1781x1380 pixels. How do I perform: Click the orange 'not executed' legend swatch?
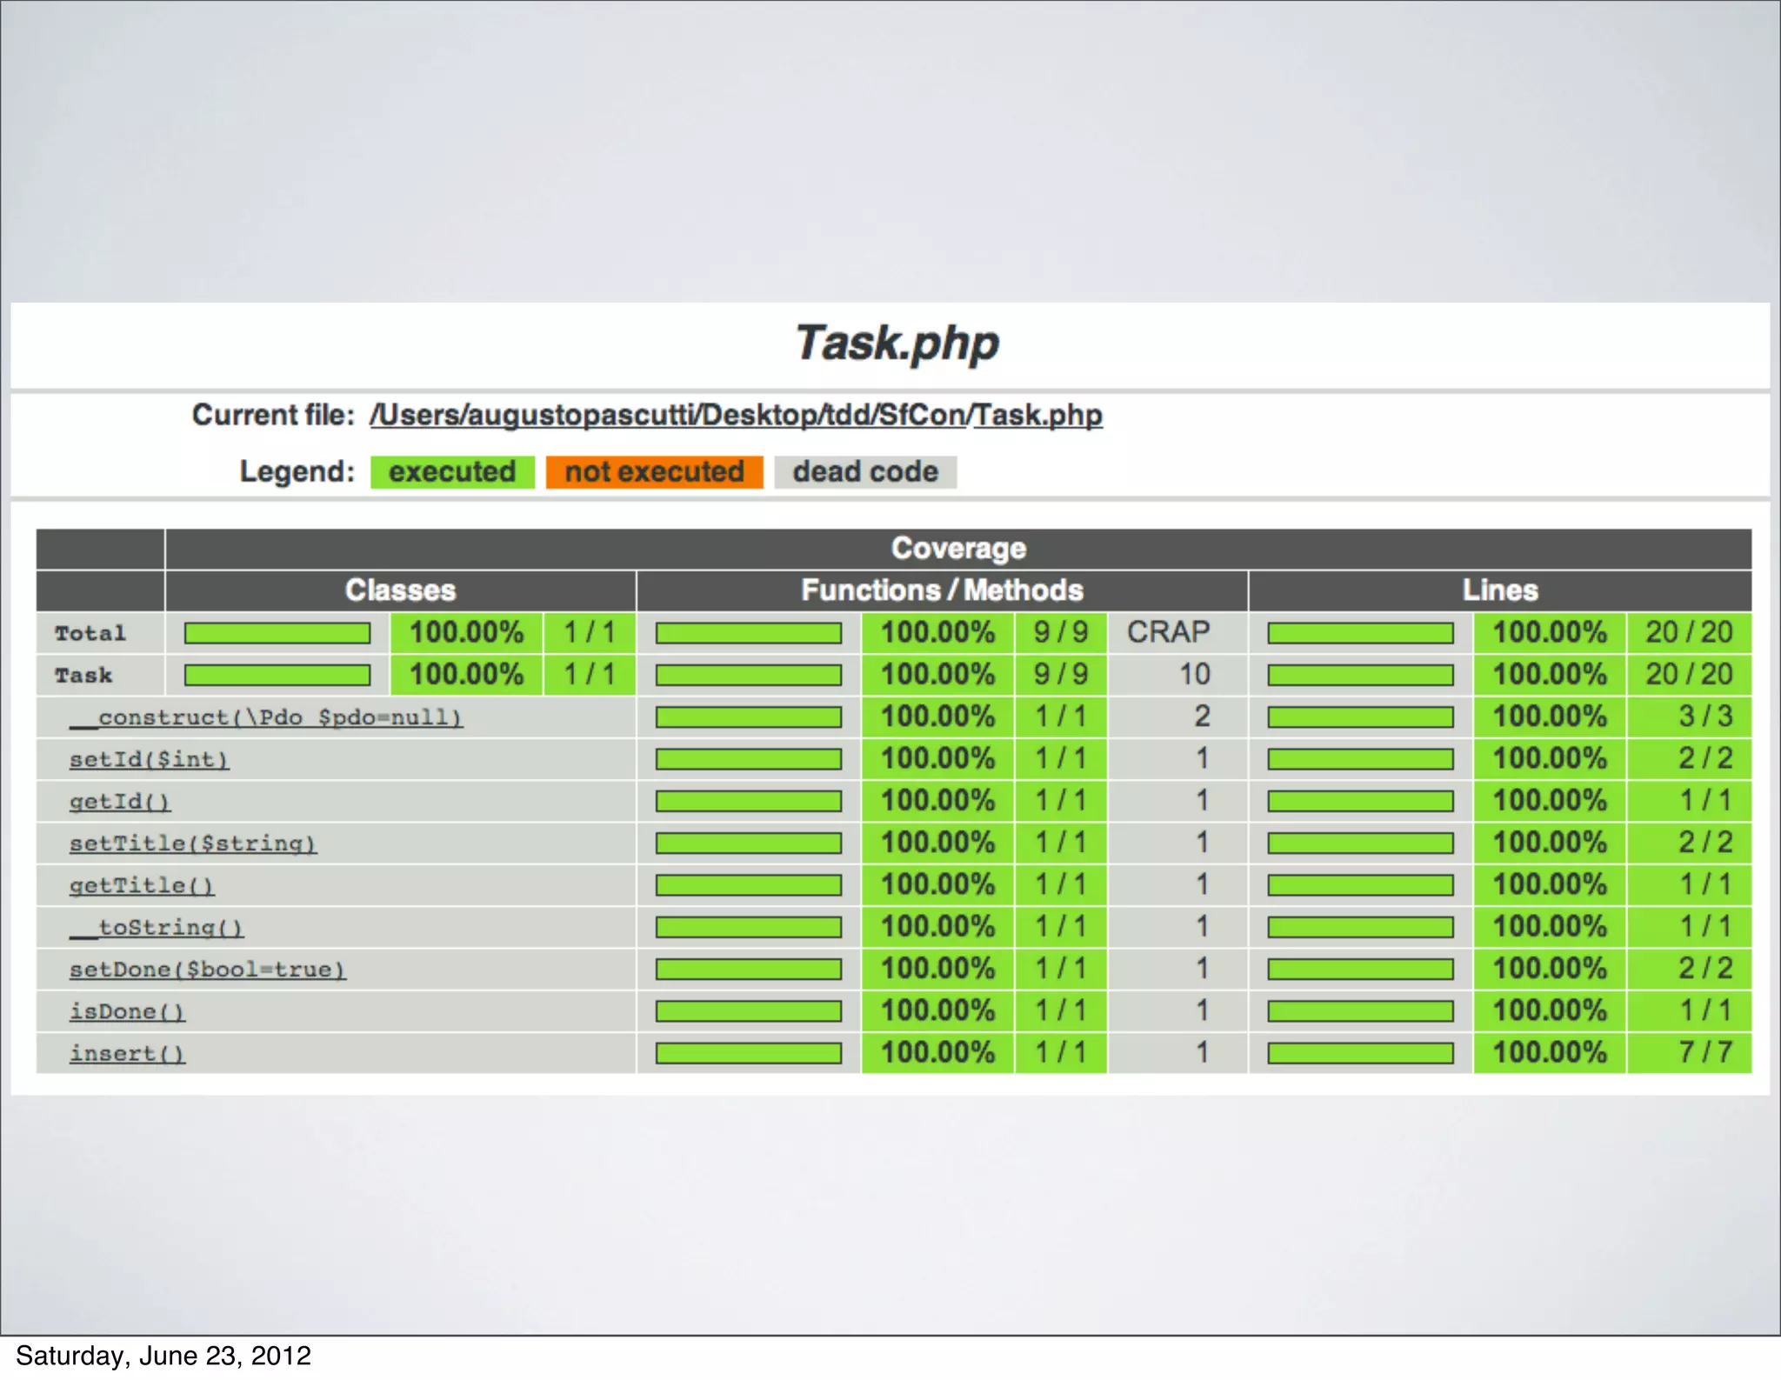pyautogui.click(x=654, y=472)
